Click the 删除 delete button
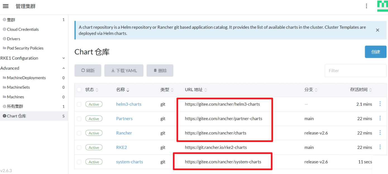This screenshot has height=174, width=388. point(160,71)
